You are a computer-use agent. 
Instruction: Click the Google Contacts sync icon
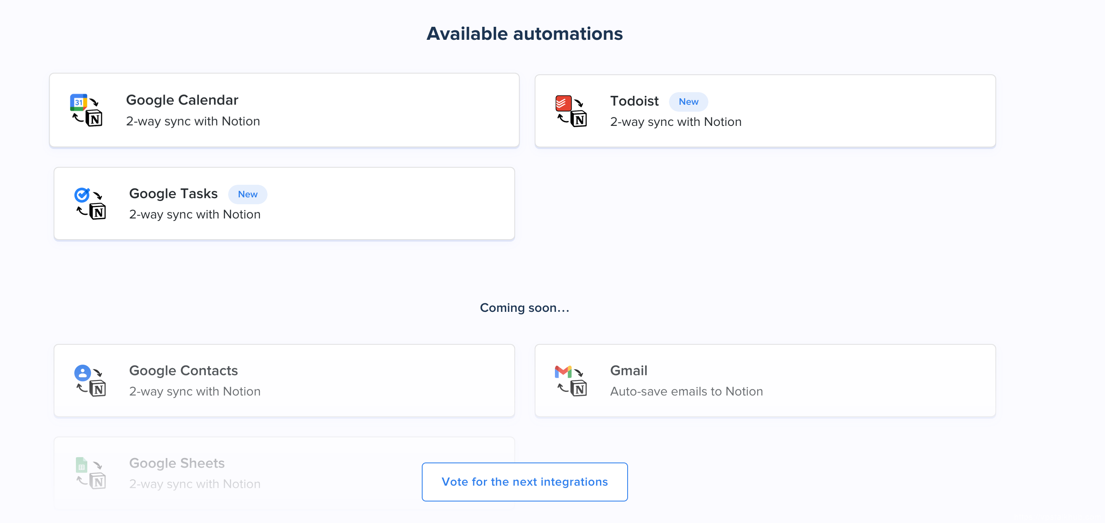pyautogui.click(x=90, y=380)
